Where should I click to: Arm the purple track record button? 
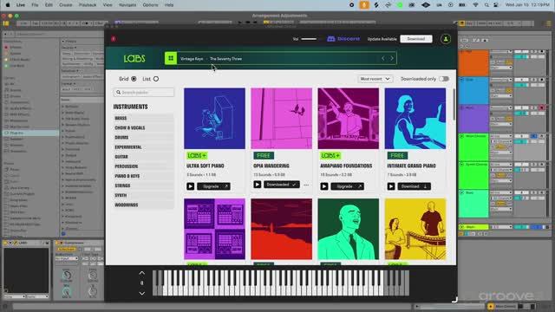[x=541, y=107]
